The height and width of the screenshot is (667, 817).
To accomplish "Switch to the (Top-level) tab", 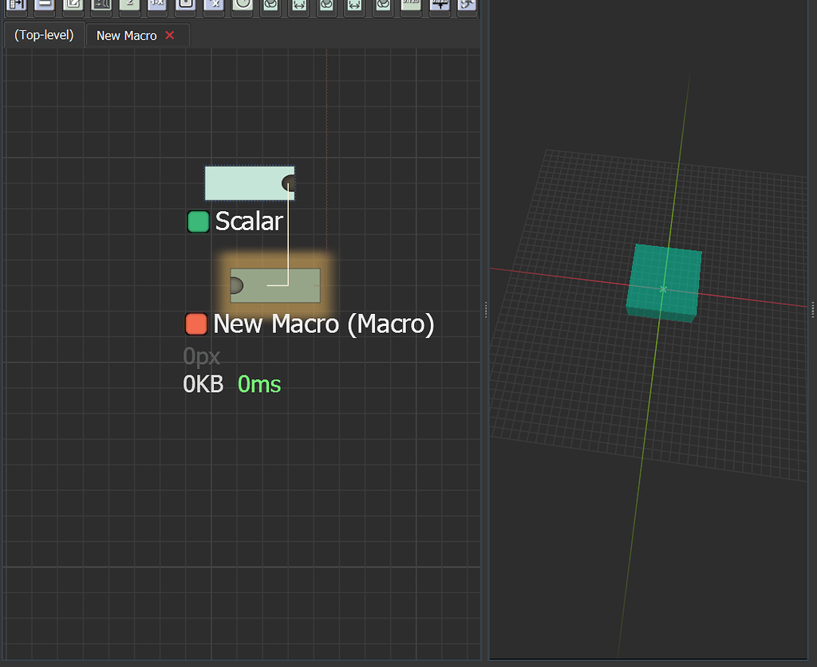I will 44,35.
